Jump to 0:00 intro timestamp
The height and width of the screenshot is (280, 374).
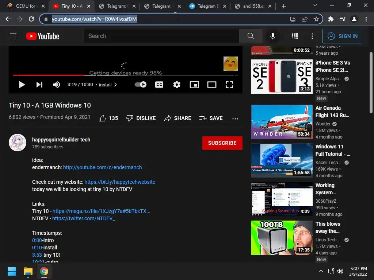[37, 240]
